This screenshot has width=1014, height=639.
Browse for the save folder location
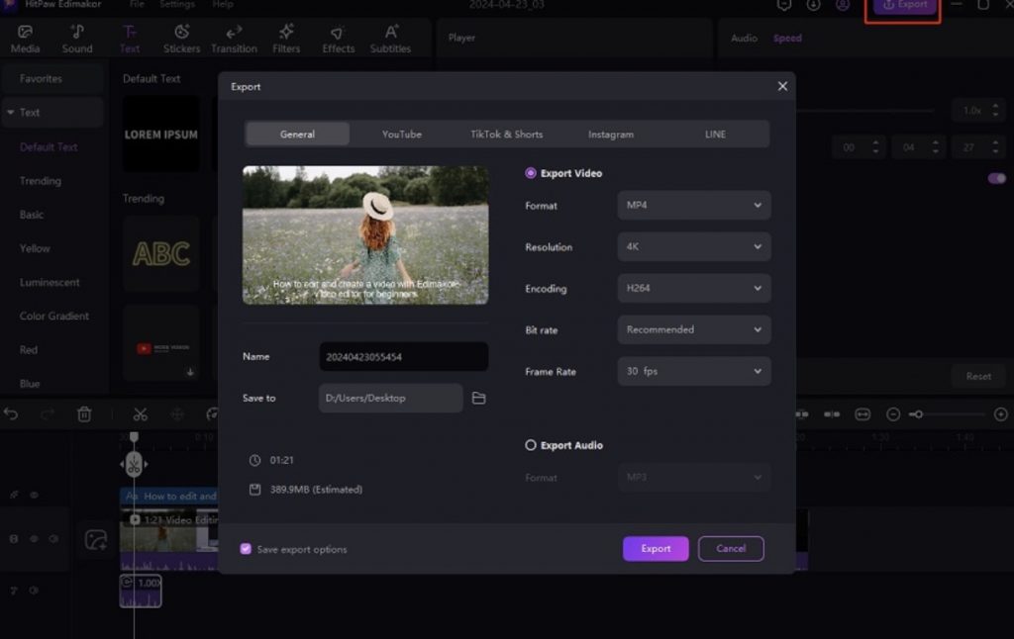point(478,399)
